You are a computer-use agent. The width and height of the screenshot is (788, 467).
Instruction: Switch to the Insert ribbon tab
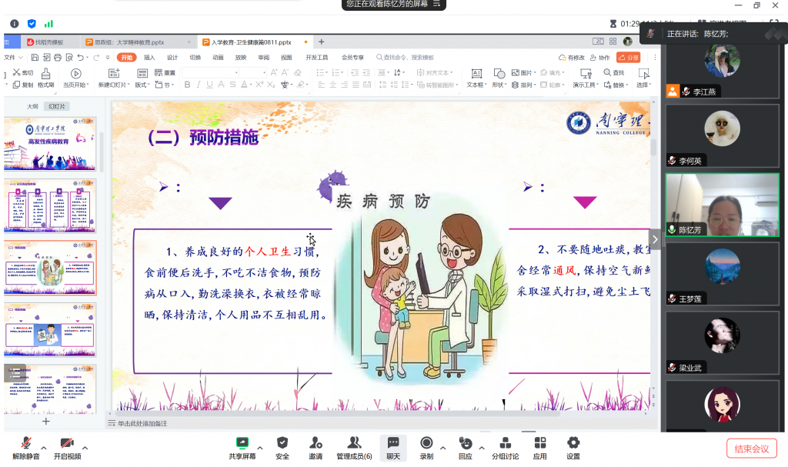point(149,57)
